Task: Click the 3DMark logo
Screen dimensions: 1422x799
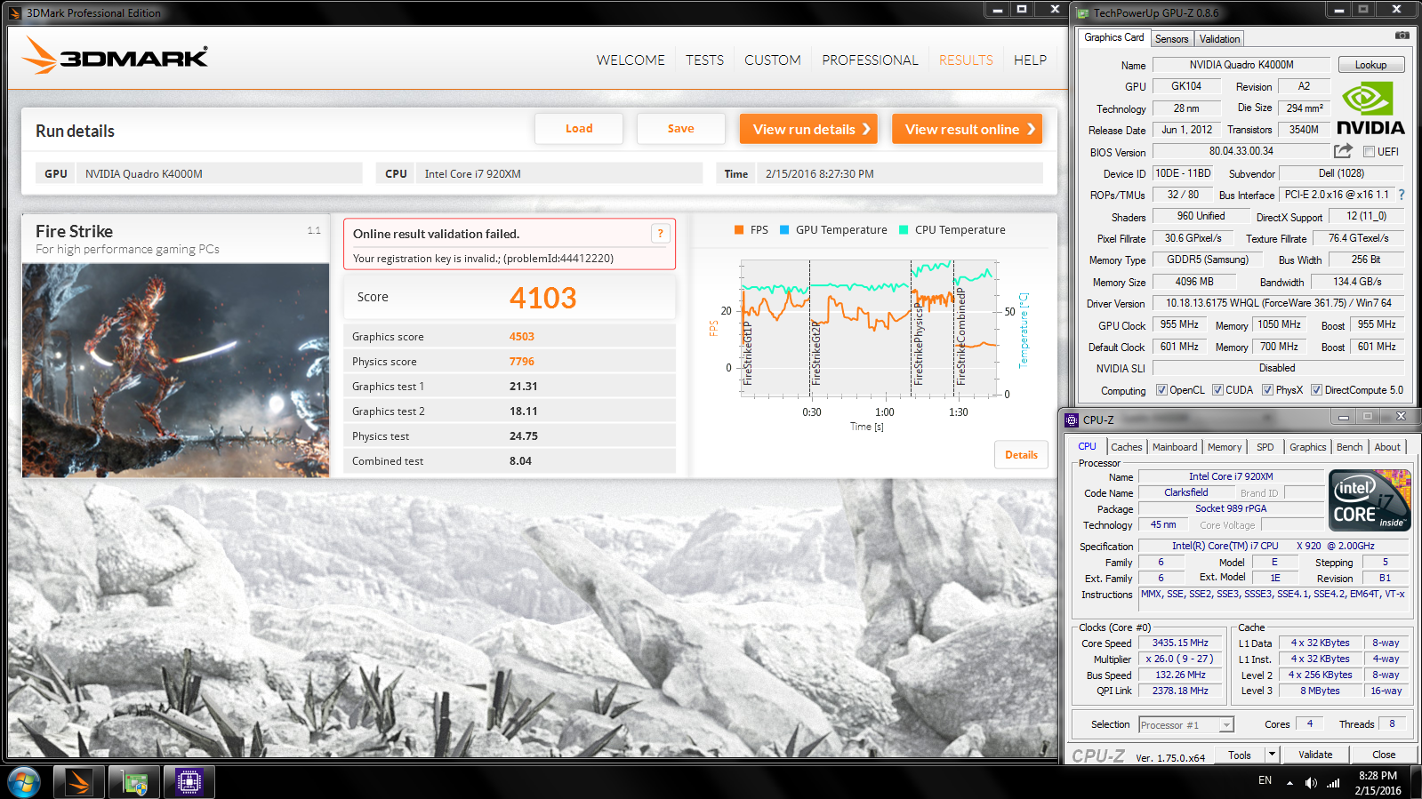Action: pyautogui.click(x=115, y=56)
